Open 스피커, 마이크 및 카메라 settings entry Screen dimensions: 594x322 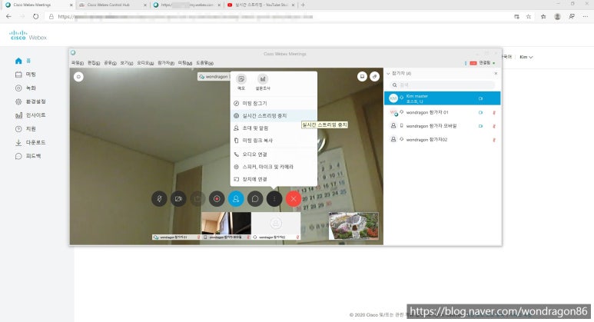(274, 167)
